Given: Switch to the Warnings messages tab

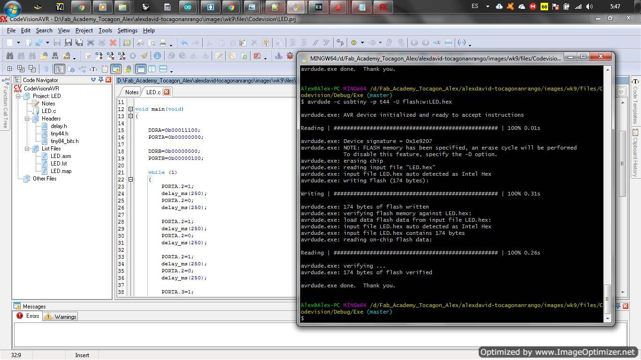Looking at the screenshot, I should (61, 316).
